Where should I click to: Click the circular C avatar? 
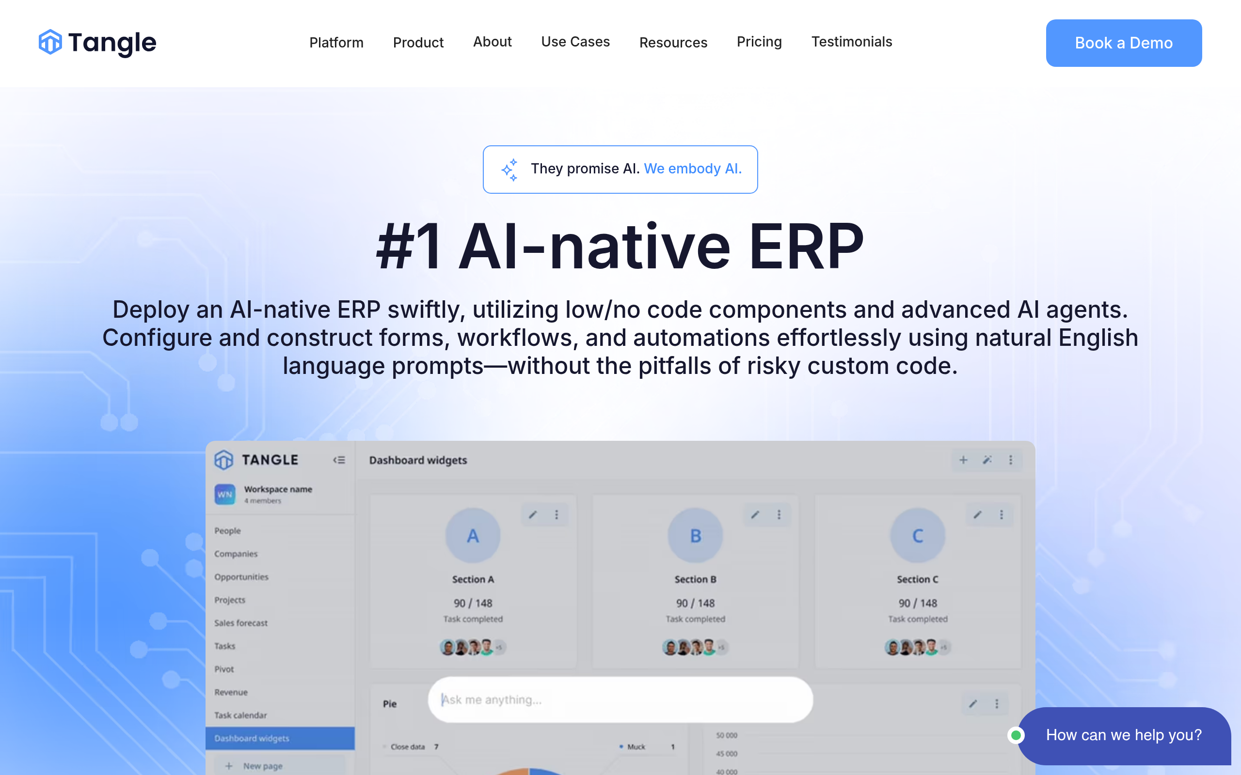[x=918, y=536]
